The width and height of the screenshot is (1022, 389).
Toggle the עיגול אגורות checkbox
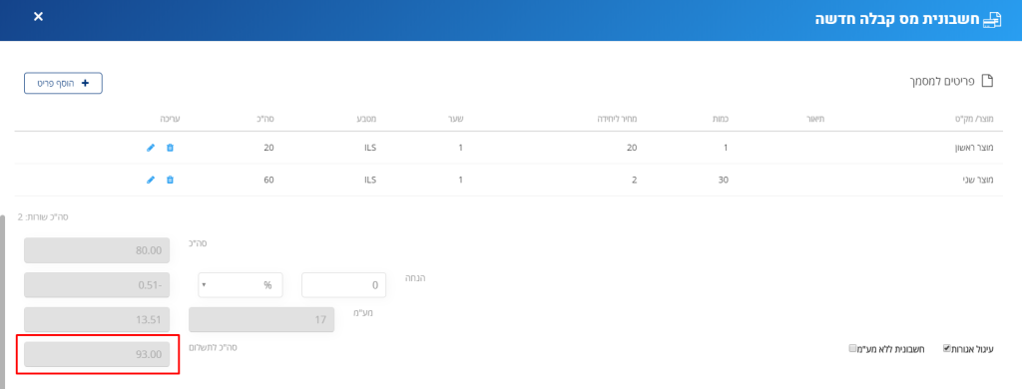(947, 348)
